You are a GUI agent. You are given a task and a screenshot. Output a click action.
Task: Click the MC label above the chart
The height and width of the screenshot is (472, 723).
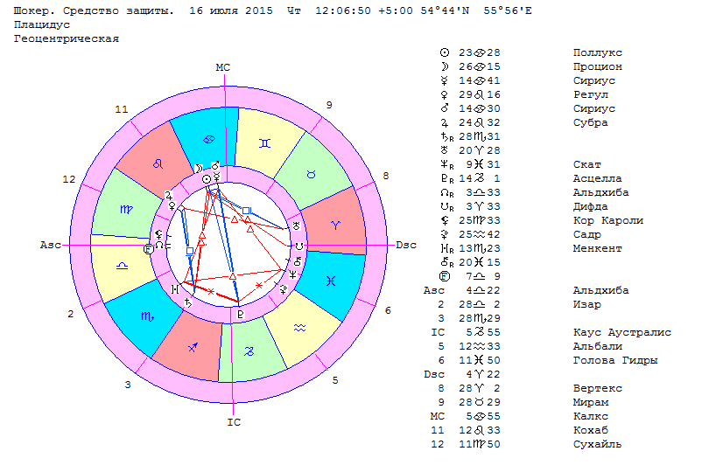223,67
